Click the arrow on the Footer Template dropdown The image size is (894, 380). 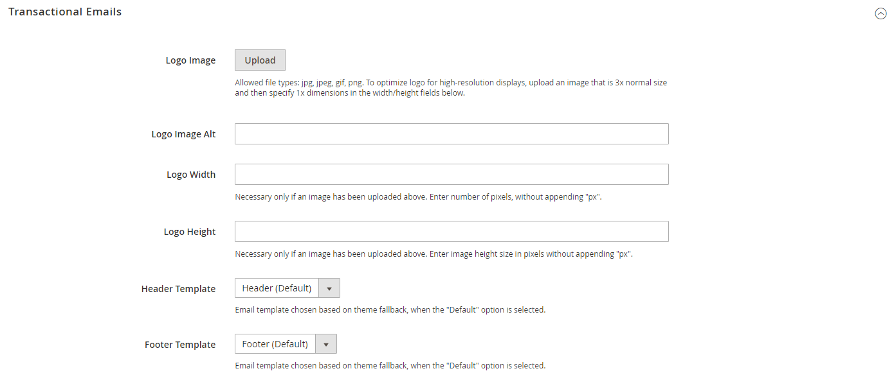(326, 344)
